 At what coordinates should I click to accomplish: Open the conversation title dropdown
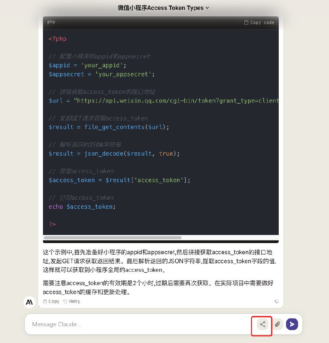point(163,8)
